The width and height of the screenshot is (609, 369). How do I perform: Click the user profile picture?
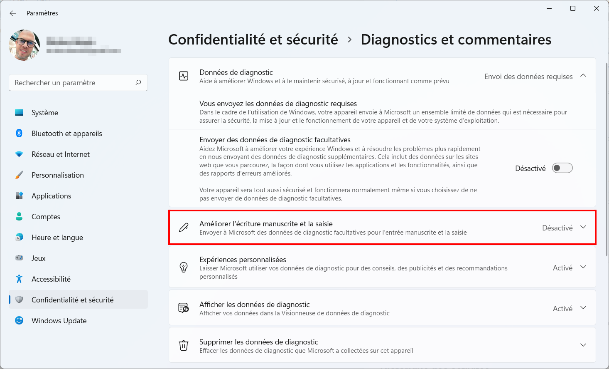coord(25,45)
